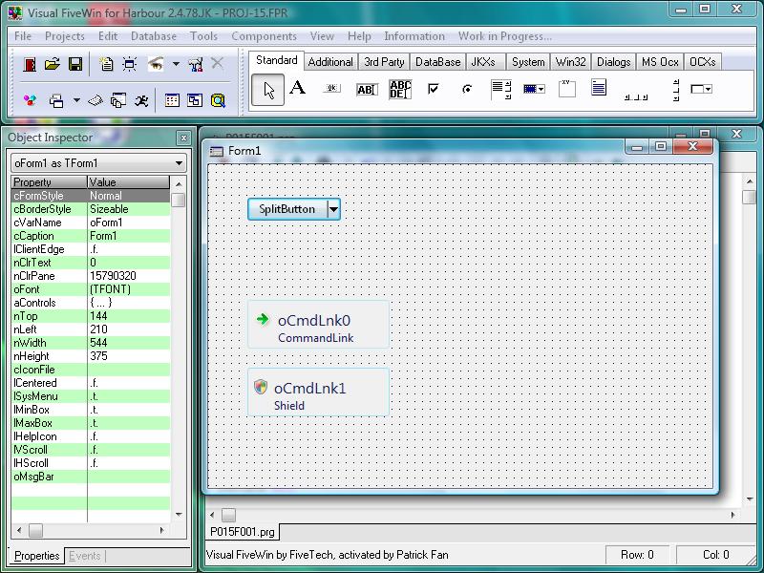This screenshot has width=764, height=573.
Task: Click the cCaption value field Form1
Action: 103,236
